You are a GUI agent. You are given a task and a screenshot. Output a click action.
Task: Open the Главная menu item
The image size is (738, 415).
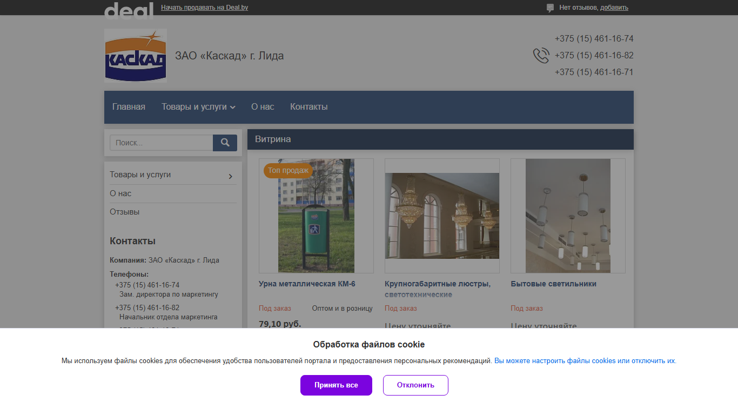click(129, 107)
